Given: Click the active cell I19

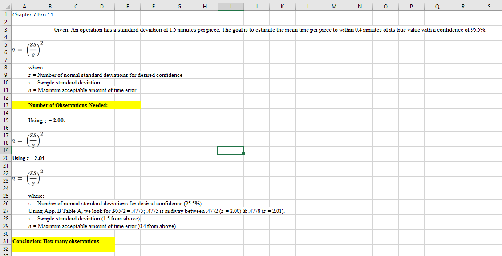Looking at the screenshot, I should pos(231,150).
